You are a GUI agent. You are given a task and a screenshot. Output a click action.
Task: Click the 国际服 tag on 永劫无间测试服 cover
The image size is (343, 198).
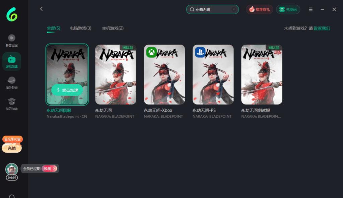pyautogui.click(x=274, y=48)
